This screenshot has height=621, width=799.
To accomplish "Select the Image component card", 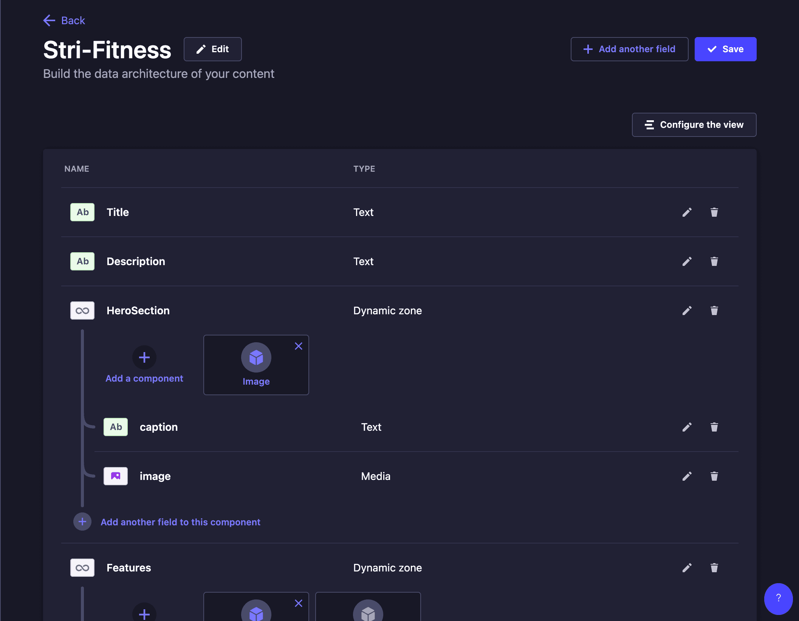I will 256,365.
